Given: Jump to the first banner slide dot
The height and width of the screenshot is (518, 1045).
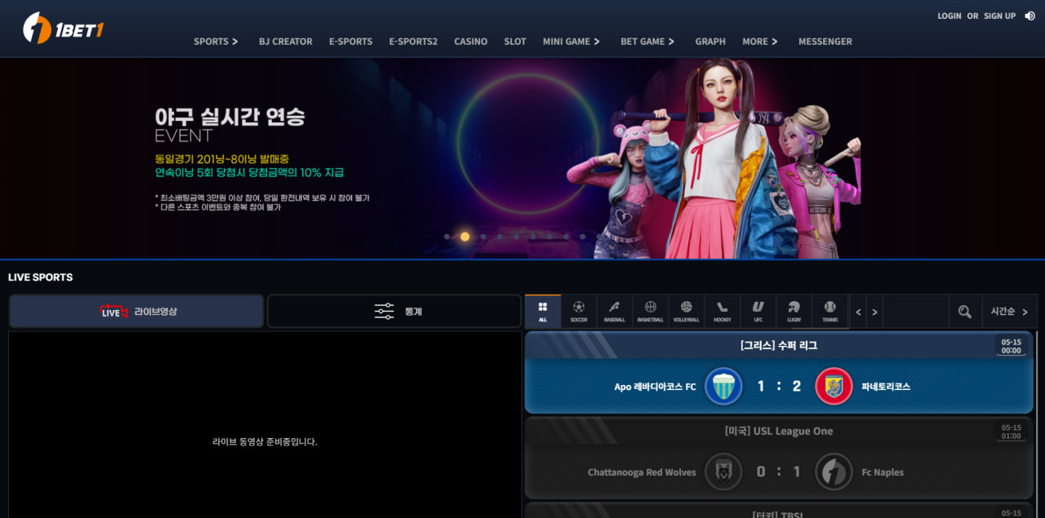Looking at the screenshot, I should 447,237.
